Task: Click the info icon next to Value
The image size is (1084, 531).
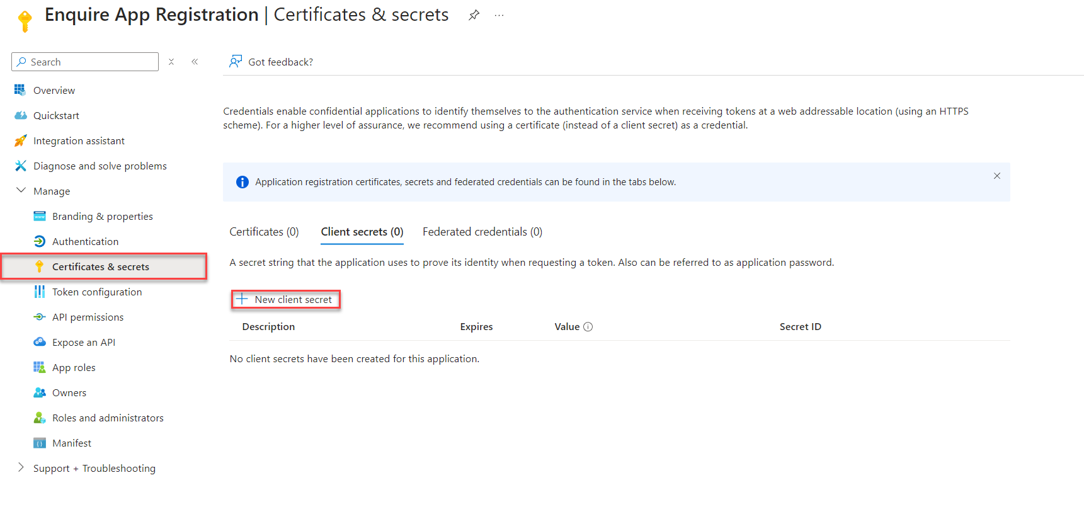Action: pyautogui.click(x=588, y=327)
